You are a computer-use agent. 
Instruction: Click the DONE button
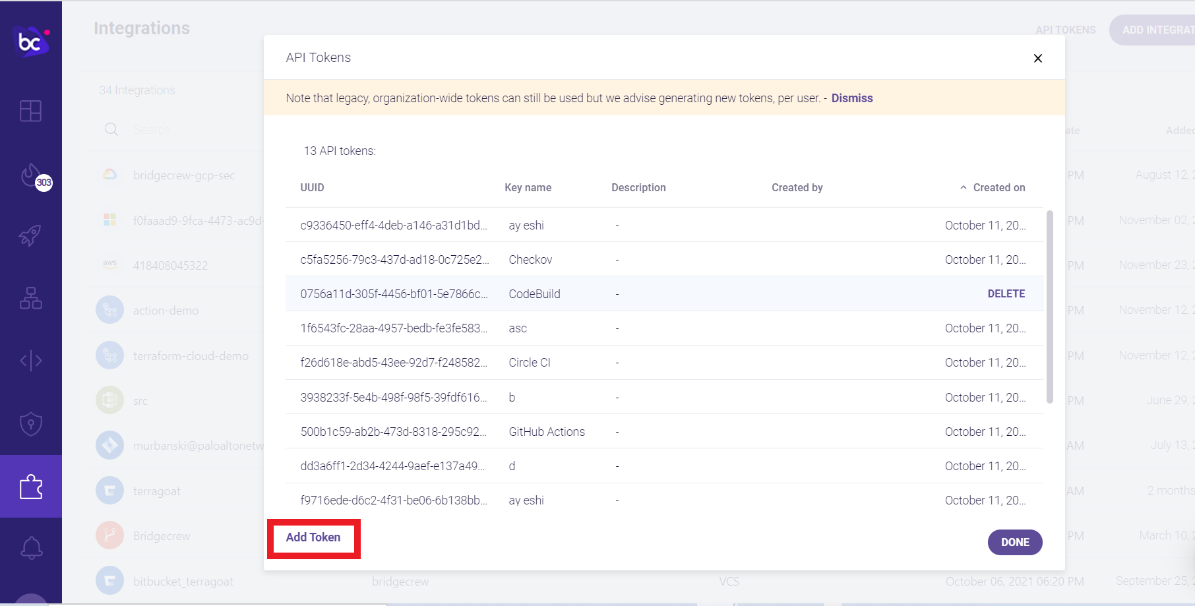1015,542
